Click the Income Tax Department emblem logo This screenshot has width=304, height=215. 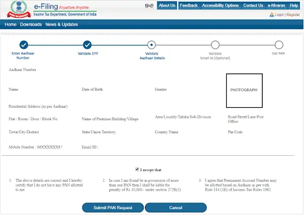point(19,9)
